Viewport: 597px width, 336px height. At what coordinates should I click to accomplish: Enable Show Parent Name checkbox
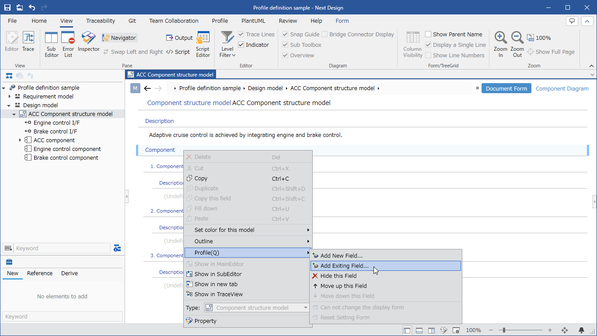pos(428,34)
